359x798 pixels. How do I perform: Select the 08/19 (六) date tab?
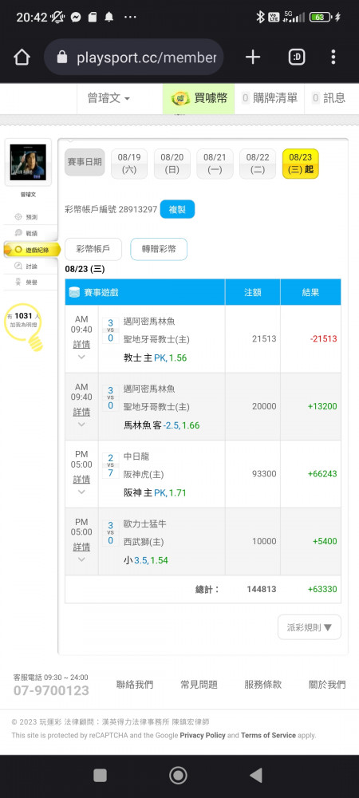point(129,164)
